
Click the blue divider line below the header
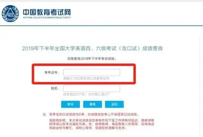coord(101,26)
